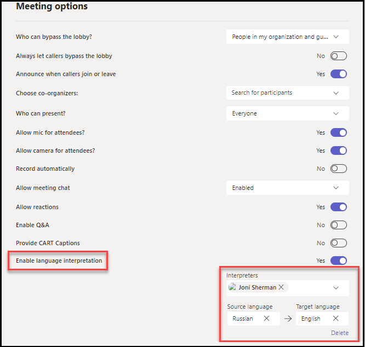Image resolution: width=365 pixels, height=347 pixels.
Task: Expand the Interpreters dropdown chevron
Action: click(336, 287)
